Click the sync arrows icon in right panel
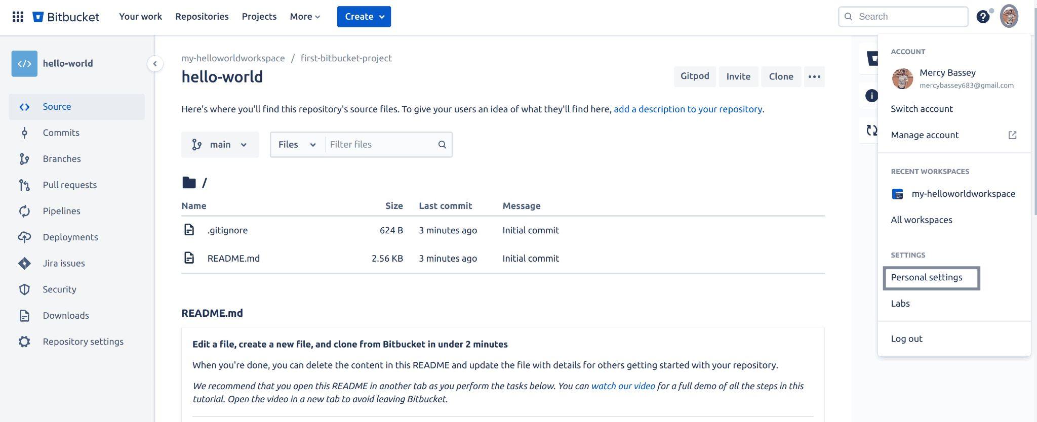The image size is (1037, 422). pos(871,131)
